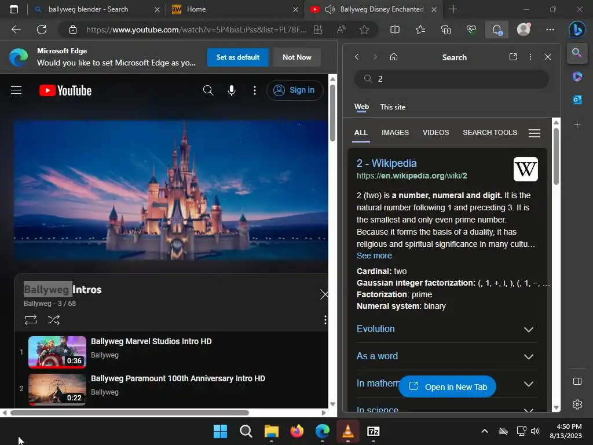This screenshot has height=445, width=593.
Task: Open YouTube settings three-dot menu
Action: click(x=255, y=90)
